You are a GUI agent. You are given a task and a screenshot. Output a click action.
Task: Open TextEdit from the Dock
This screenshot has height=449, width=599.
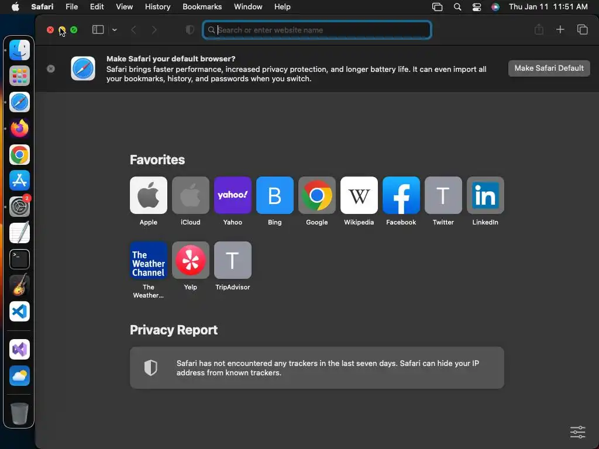[19, 233]
